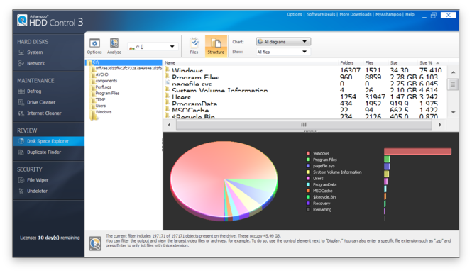
Task: Open Options link in title bar
Action: click(295, 14)
